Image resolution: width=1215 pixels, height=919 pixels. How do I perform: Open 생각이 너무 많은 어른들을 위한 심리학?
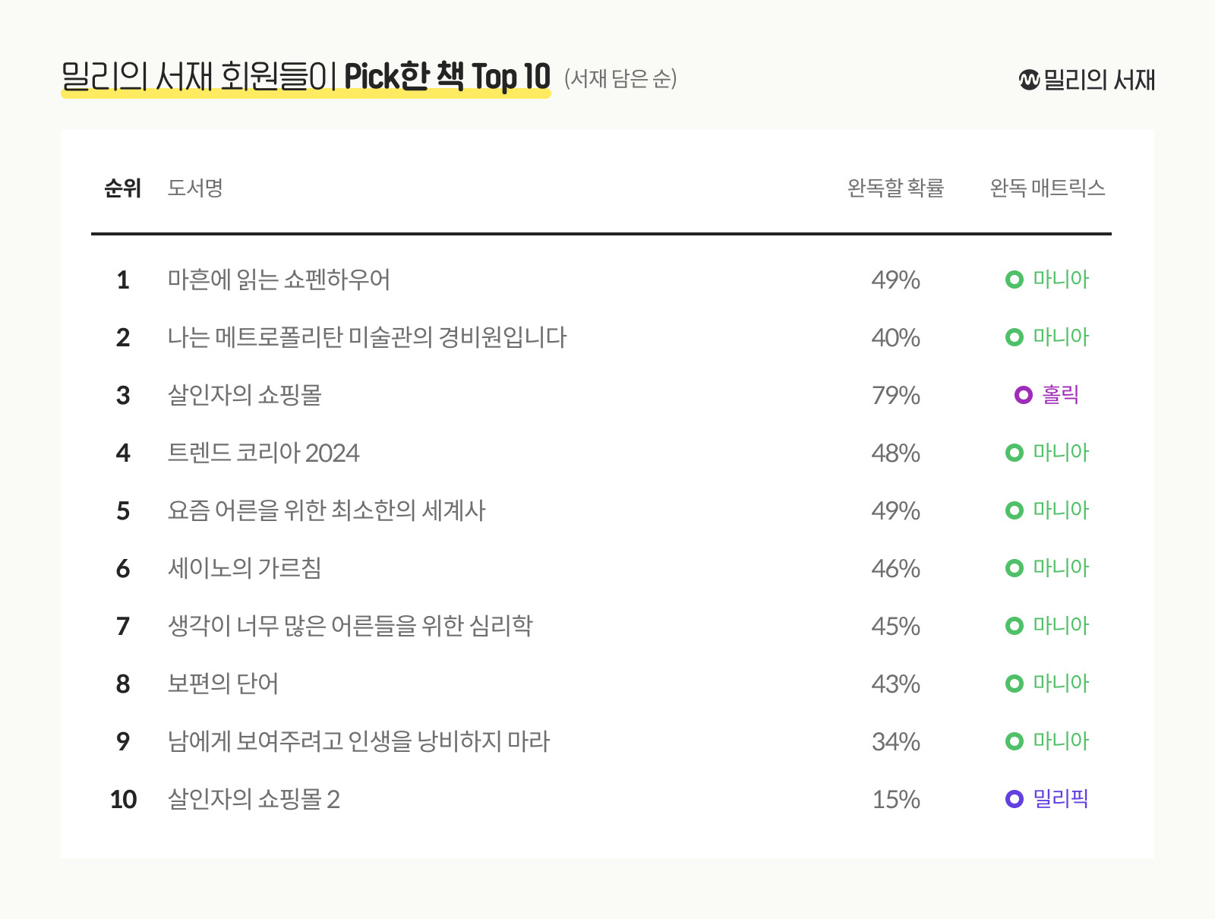pyautogui.click(x=350, y=626)
